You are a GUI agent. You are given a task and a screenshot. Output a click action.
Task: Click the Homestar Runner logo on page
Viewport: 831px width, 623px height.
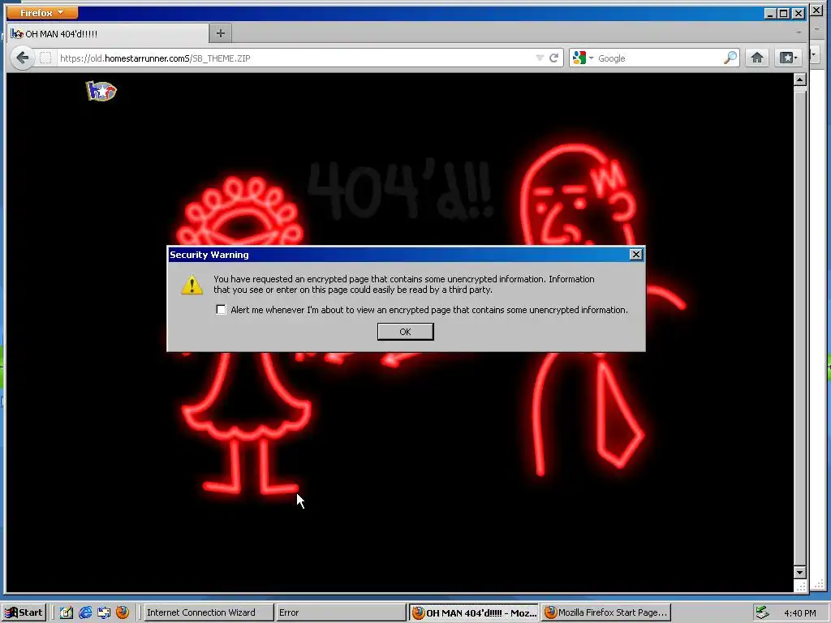point(101,91)
